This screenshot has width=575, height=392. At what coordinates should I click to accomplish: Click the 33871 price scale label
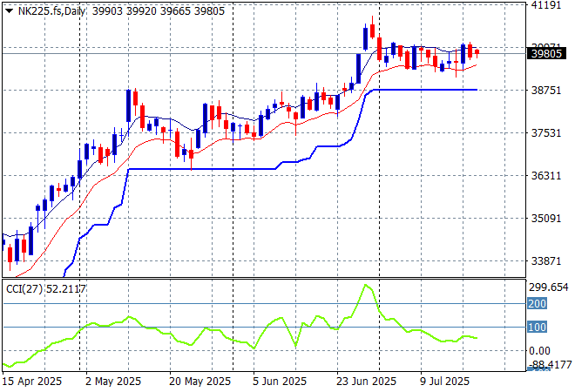click(x=546, y=261)
